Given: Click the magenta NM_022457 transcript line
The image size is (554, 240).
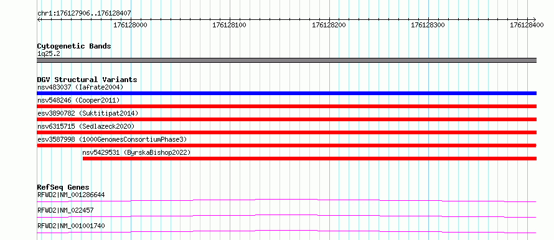Looking at the screenshot, I should 287,215.
